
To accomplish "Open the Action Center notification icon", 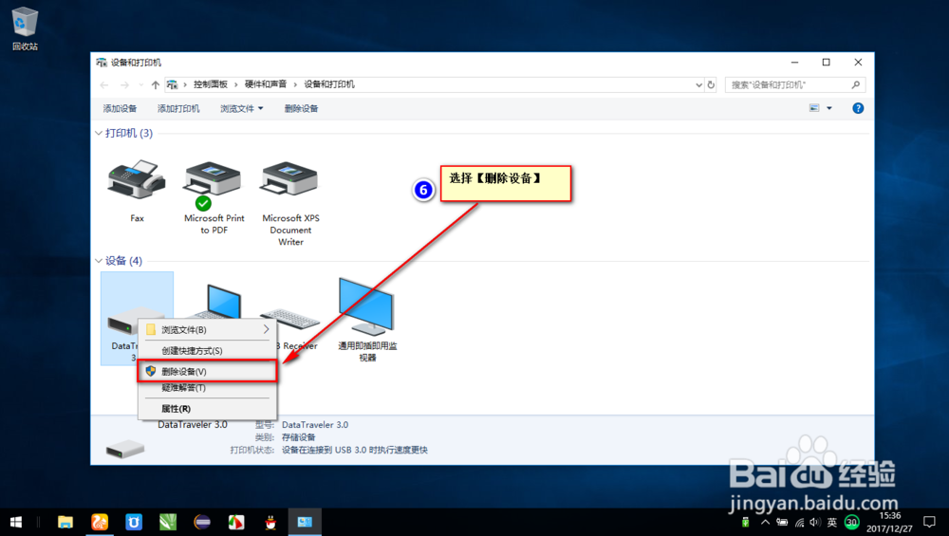I will (930, 522).
